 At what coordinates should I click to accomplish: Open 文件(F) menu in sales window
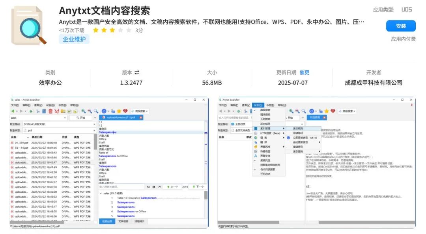15,105
